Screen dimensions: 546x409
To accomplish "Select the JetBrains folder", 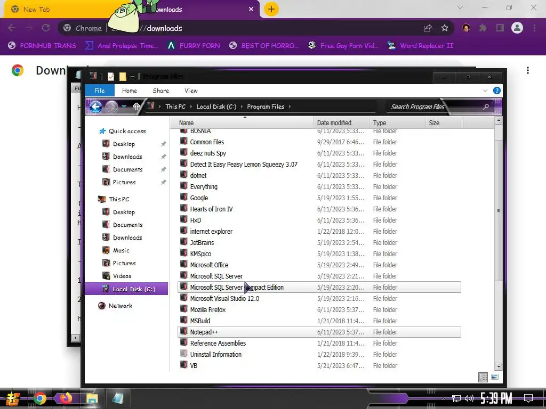I will [x=319, y=242].
